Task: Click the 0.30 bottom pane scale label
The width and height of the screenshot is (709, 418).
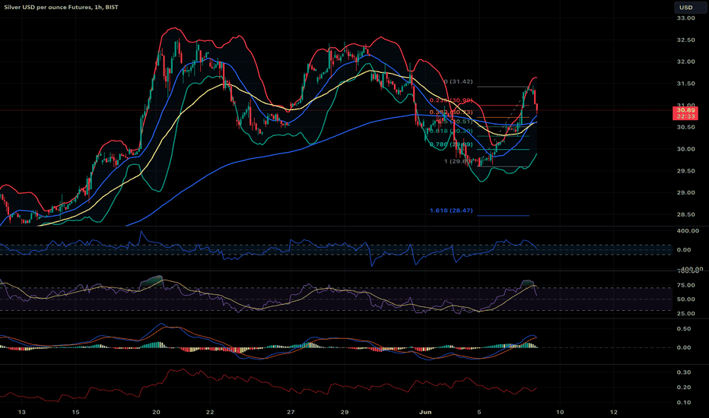Action: click(685, 372)
